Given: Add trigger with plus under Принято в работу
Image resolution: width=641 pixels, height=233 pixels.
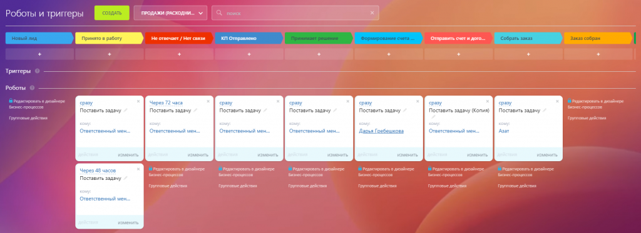Looking at the screenshot, I should (110, 54).
